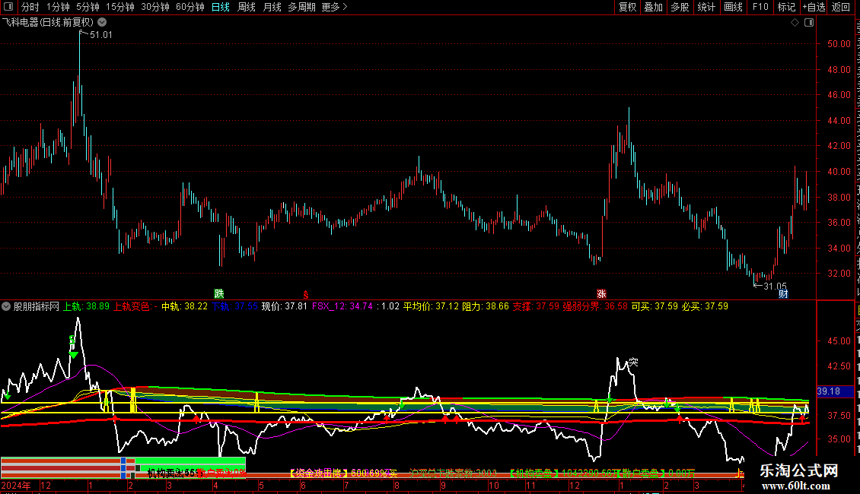
Task: Open the 多周期 multi-period view
Action: tap(301, 7)
